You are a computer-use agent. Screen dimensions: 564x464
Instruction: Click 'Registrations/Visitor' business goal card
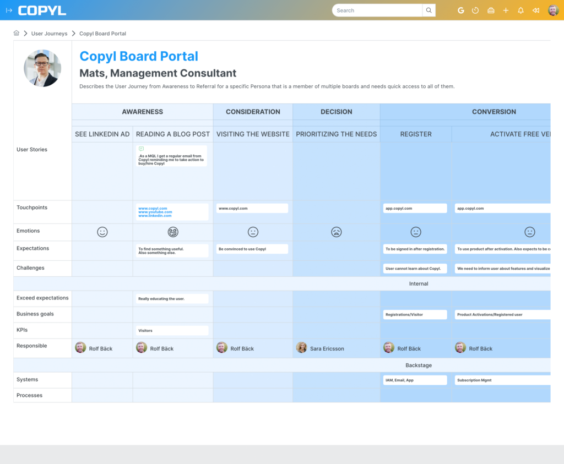(x=415, y=314)
